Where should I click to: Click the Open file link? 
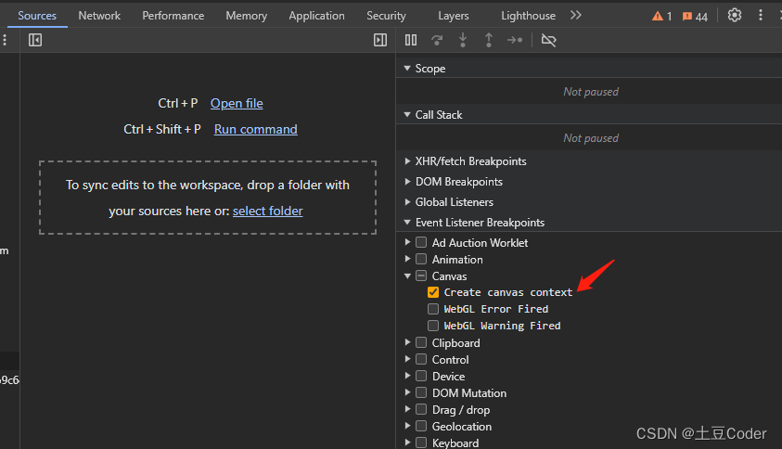click(x=237, y=103)
